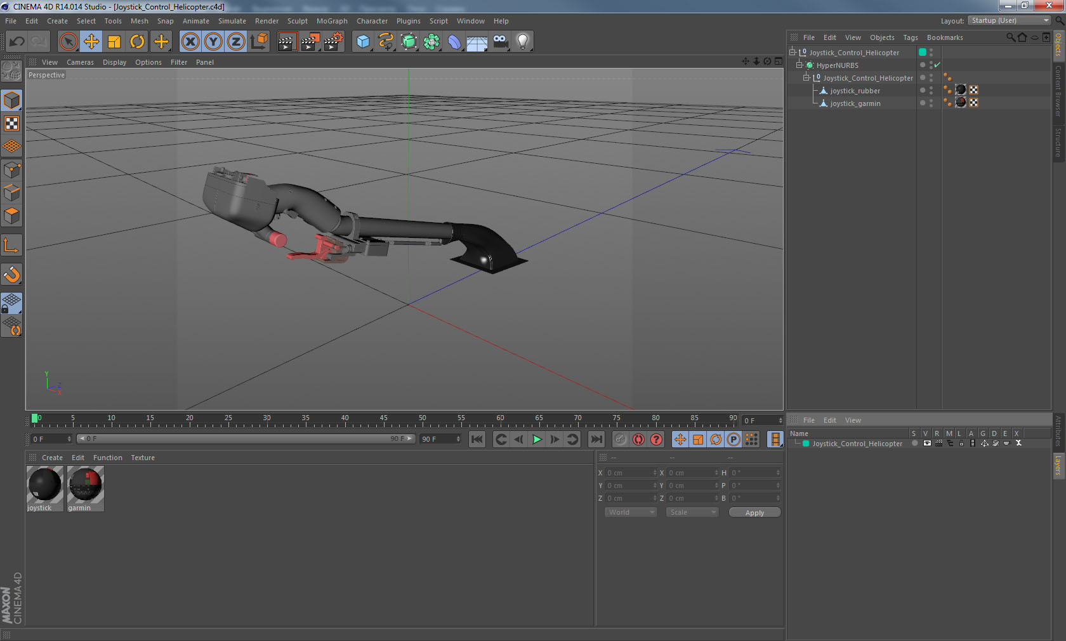The height and width of the screenshot is (641, 1066).
Task: Open material manager Texture menu
Action: pyautogui.click(x=143, y=458)
